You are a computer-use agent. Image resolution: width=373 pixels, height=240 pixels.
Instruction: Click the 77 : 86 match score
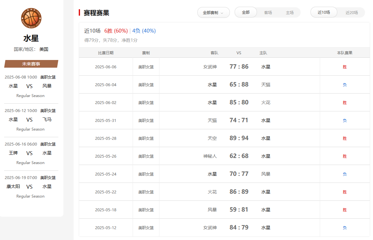pyautogui.click(x=239, y=67)
